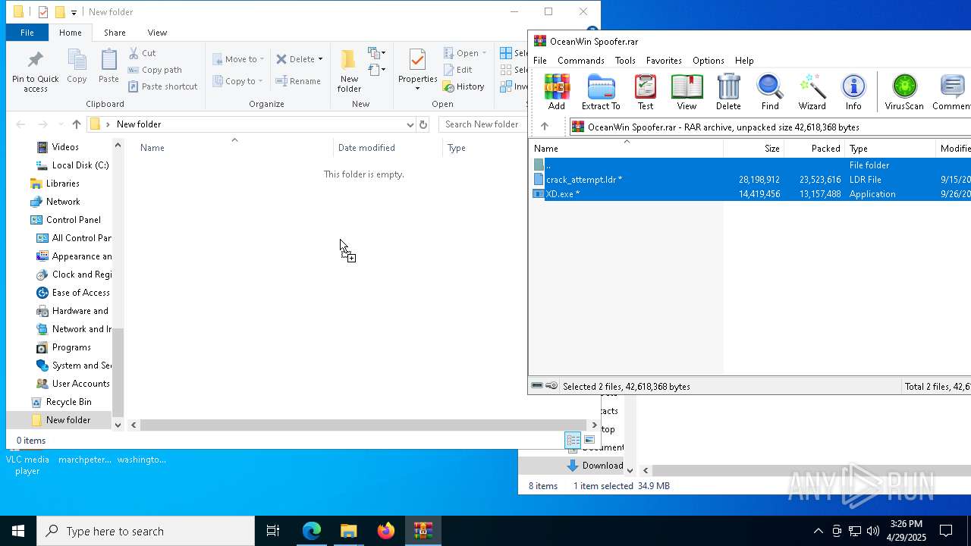The height and width of the screenshot is (546, 971).
Task: Go up from New folder in Explorer
Action: click(76, 124)
